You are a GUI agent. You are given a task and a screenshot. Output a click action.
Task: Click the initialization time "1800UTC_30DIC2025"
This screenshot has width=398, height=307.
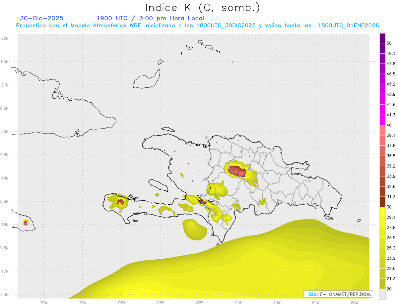click(226, 26)
